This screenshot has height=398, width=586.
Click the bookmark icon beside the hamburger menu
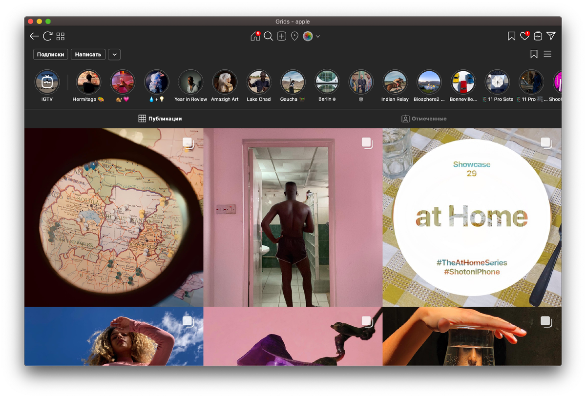[x=534, y=54]
